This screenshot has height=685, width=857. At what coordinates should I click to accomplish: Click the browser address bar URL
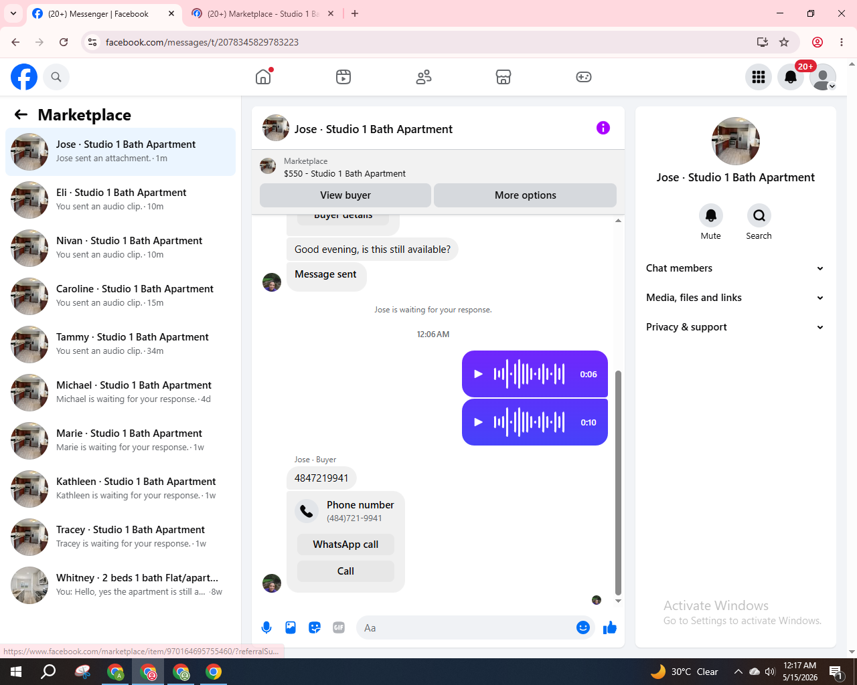(x=202, y=42)
